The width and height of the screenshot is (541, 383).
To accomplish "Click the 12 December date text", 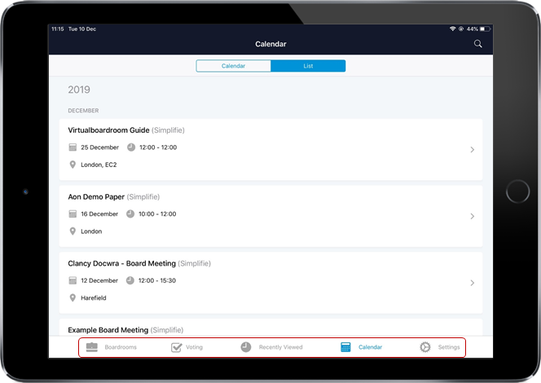I will point(99,280).
